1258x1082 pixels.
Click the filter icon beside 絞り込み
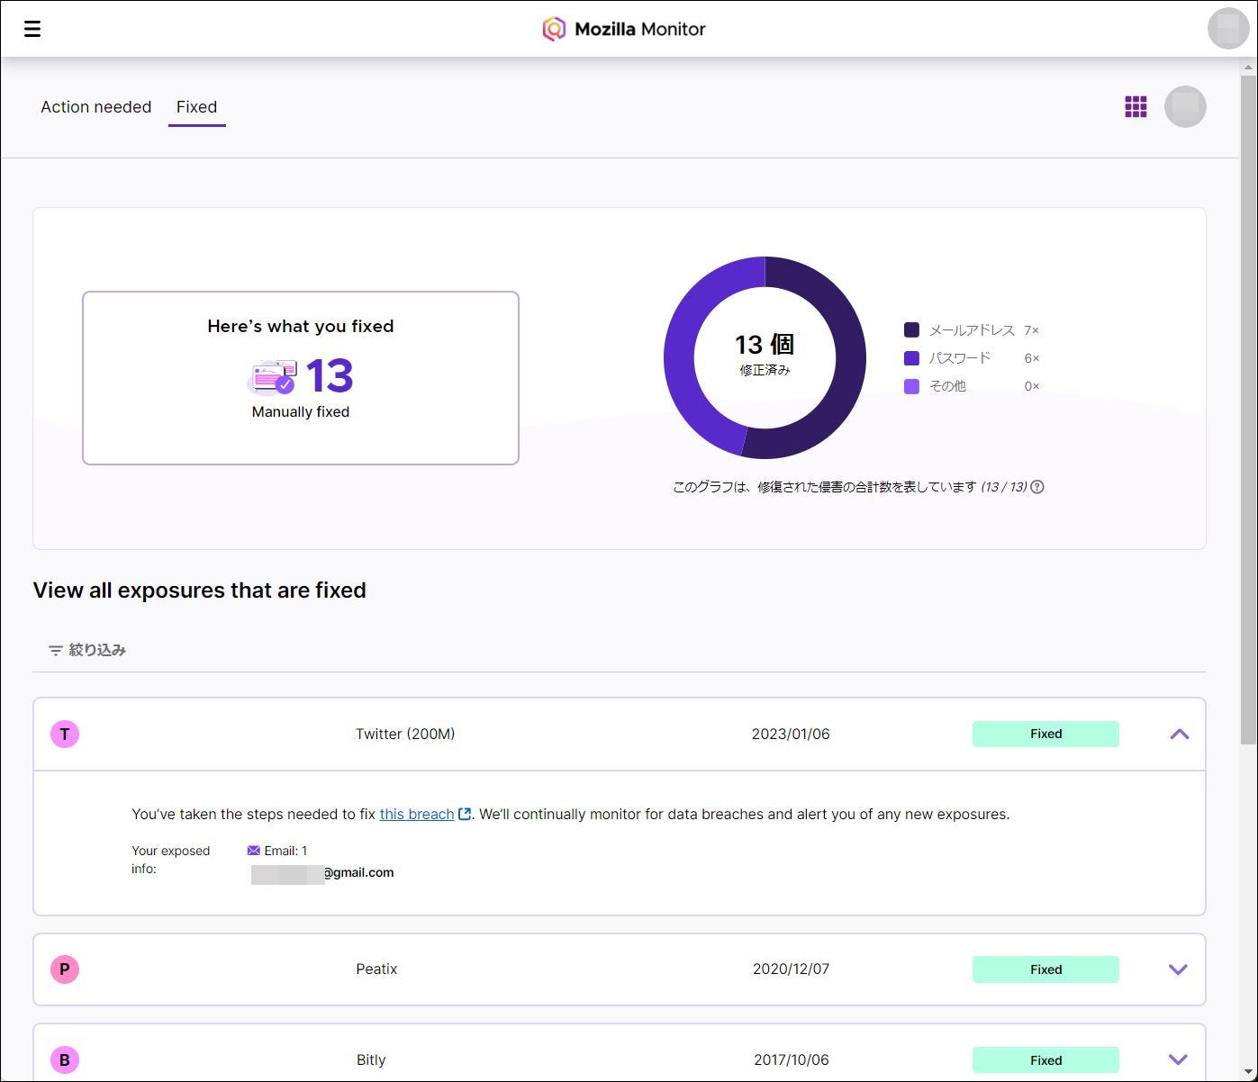(56, 650)
